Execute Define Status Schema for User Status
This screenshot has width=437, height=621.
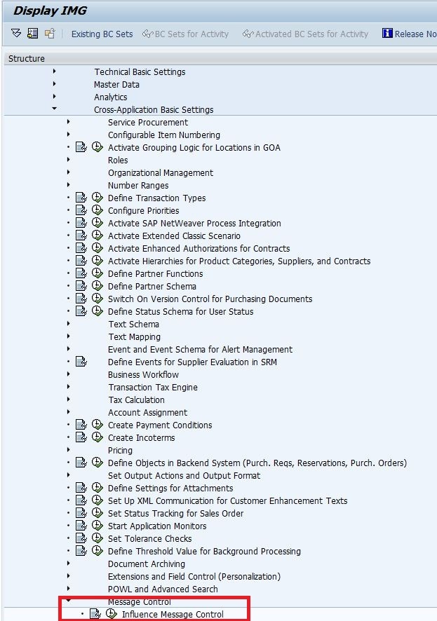click(98, 311)
